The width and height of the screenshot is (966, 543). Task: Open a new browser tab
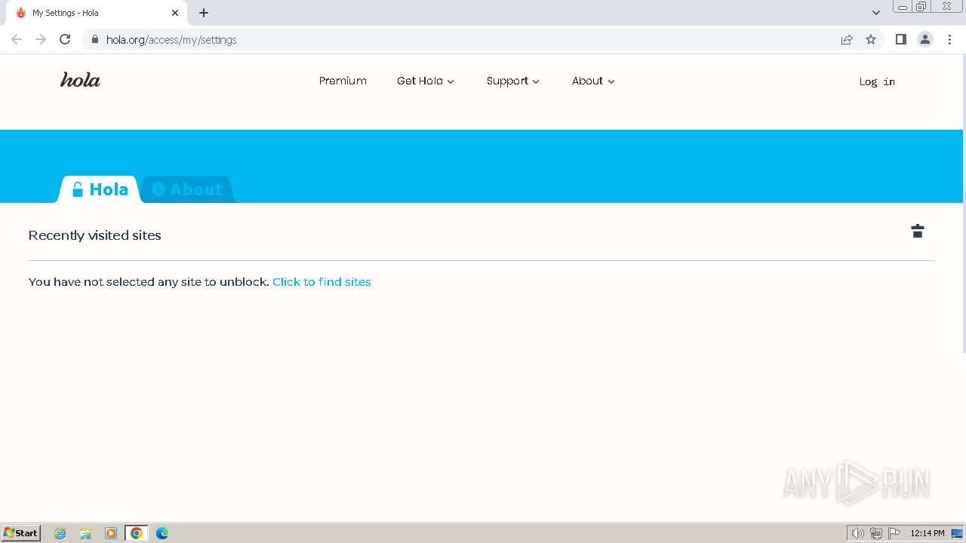click(x=204, y=13)
